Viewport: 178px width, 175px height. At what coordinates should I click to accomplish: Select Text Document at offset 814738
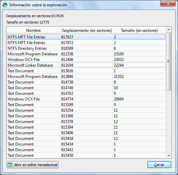tap(86, 82)
